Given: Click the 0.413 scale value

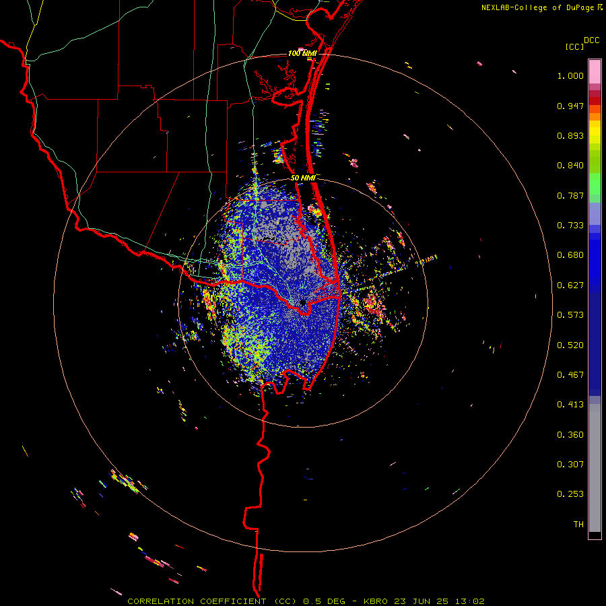Looking at the screenshot, I should [x=570, y=405].
